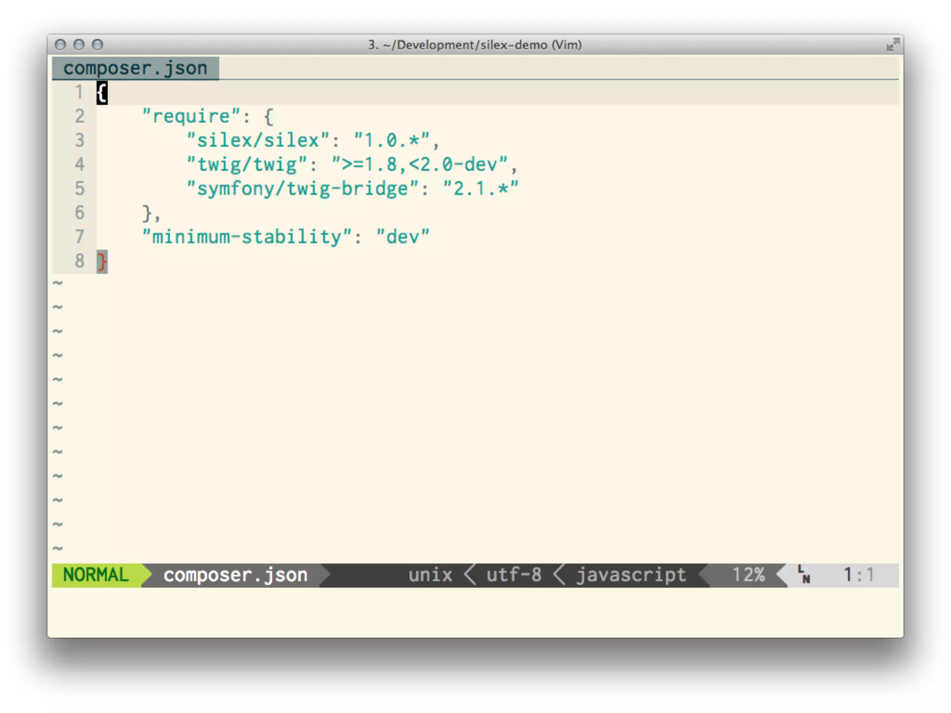Click the green zoom window button
Viewport: 951px width, 713px height.
(x=98, y=45)
